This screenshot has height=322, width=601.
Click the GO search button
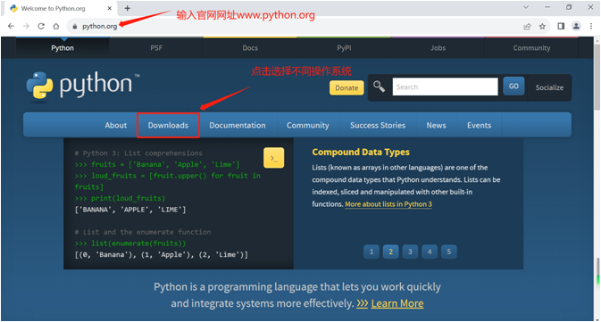point(513,87)
